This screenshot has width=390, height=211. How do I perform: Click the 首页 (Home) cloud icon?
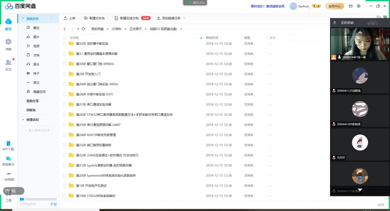9,21
